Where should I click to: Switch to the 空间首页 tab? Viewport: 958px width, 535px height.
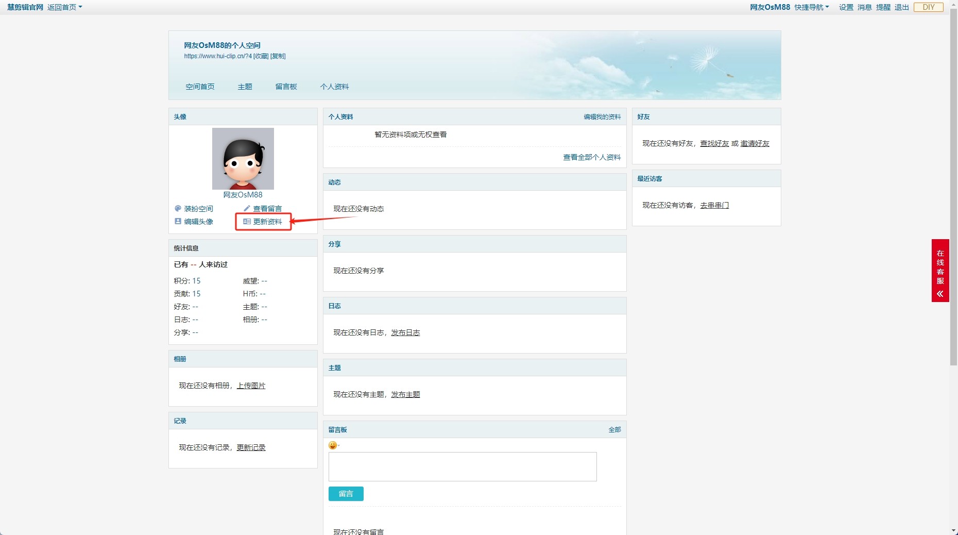coord(200,87)
